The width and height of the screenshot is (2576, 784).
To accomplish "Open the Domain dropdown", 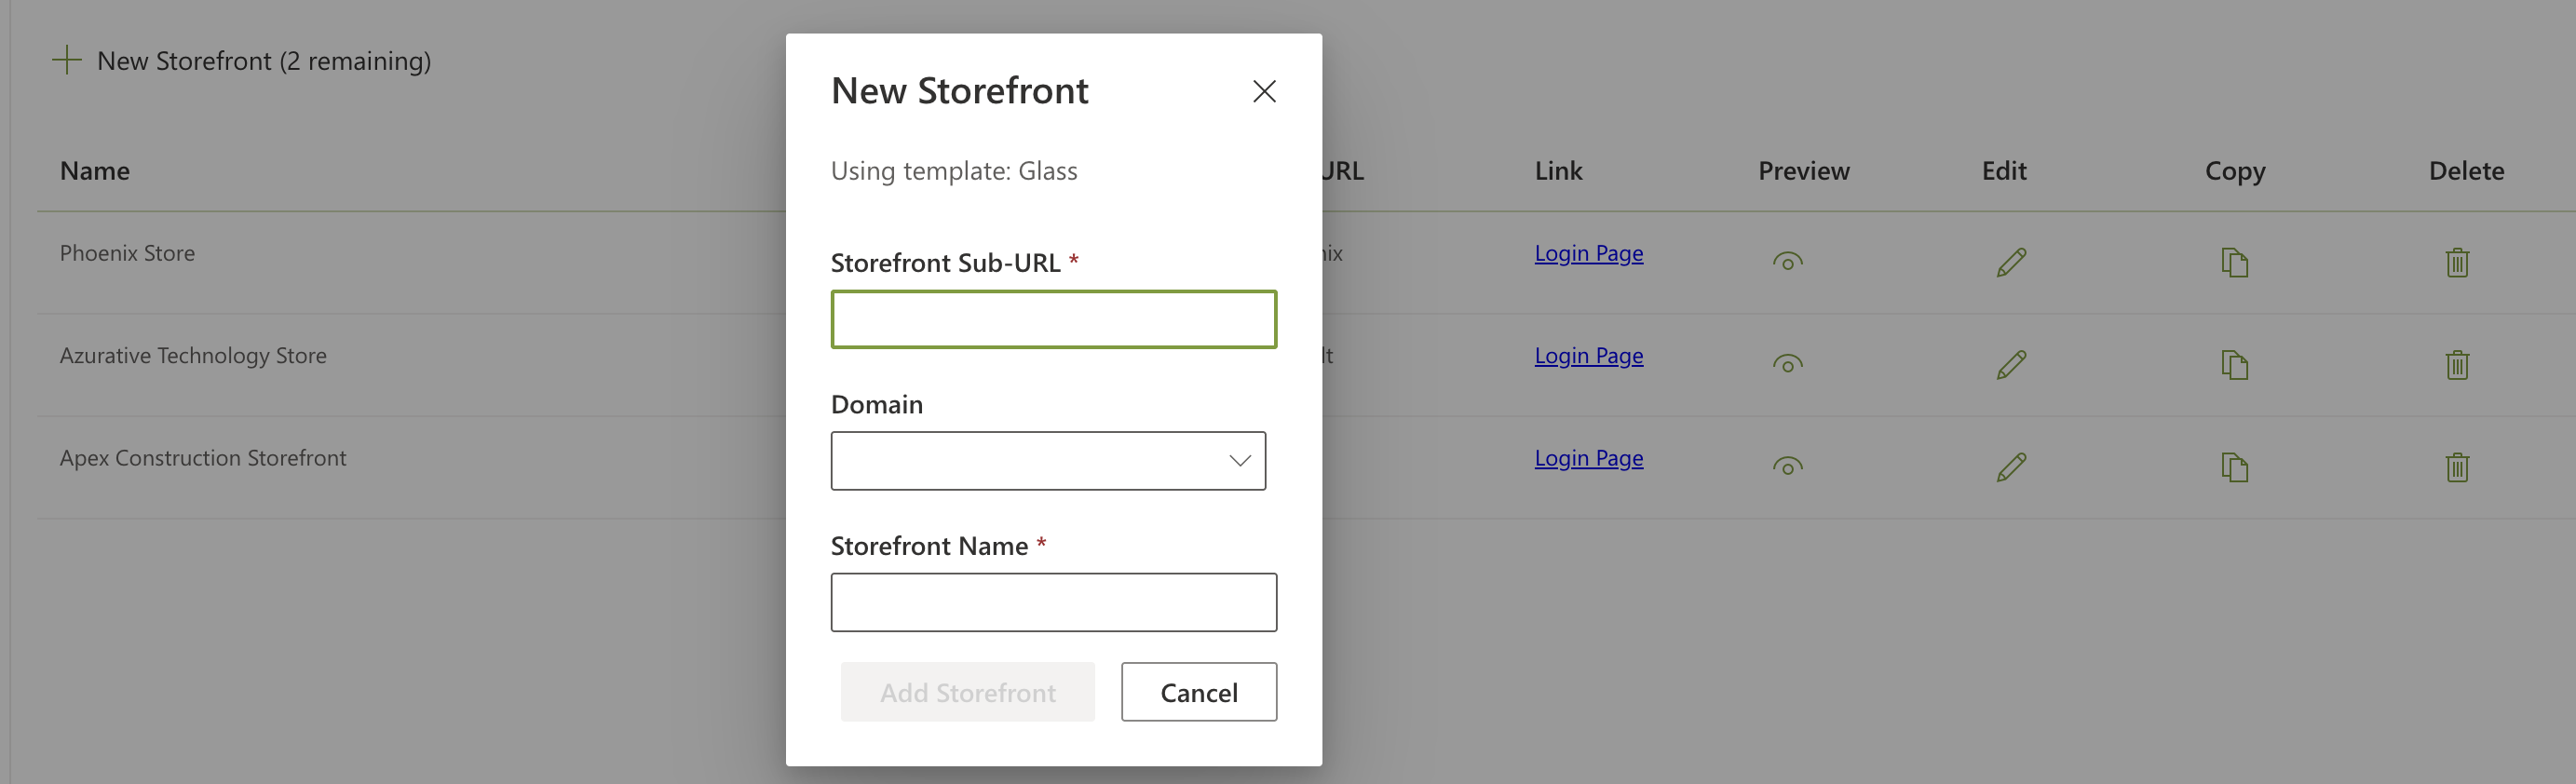I will tap(1048, 461).
